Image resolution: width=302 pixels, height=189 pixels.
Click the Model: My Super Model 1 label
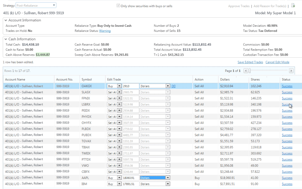[275, 13]
